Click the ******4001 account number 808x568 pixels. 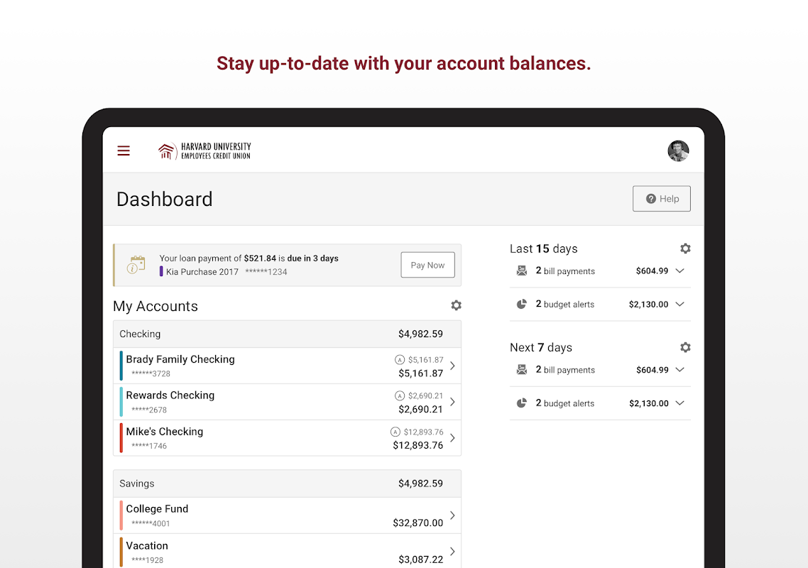[151, 523]
